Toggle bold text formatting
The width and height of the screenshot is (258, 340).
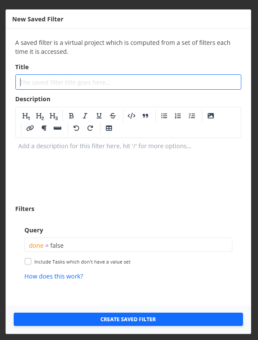tap(71, 116)
